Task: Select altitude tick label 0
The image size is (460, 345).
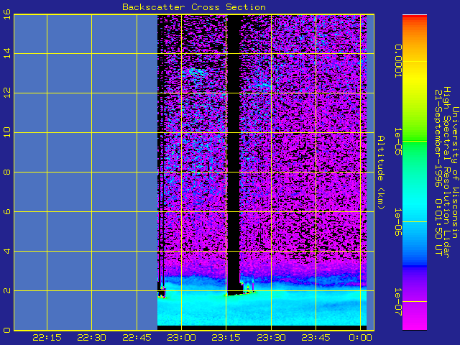Action: (x=7, y=330)
